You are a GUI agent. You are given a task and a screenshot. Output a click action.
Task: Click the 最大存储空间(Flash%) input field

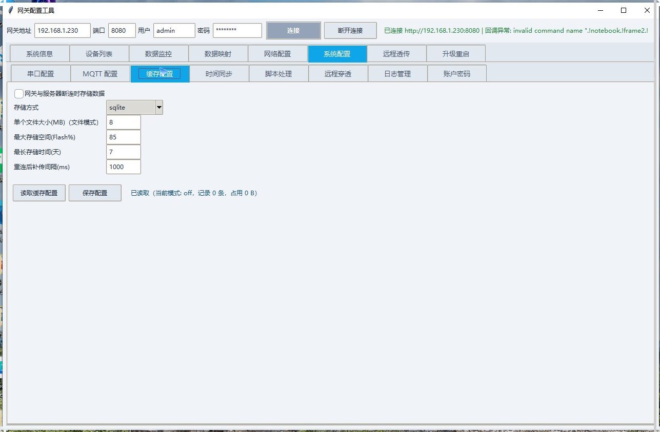tap(124, 137)
